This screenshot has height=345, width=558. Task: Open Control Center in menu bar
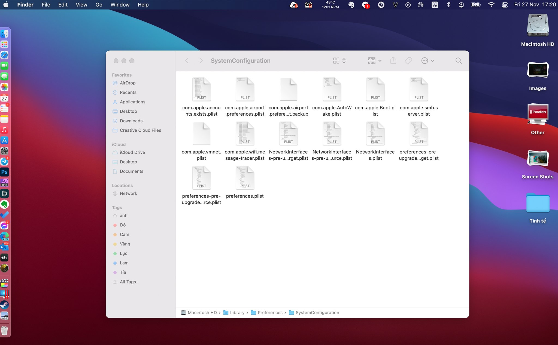(x=505, y=5)
